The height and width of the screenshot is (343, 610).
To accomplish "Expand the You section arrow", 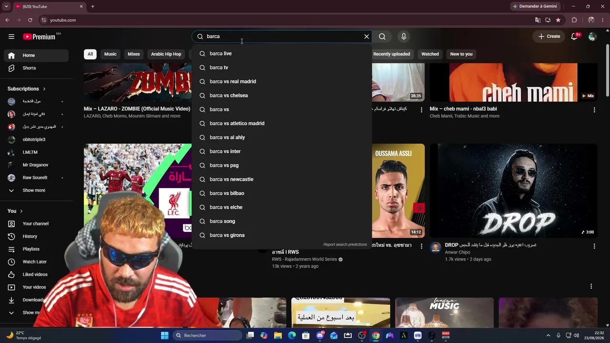I will point(21,211).
